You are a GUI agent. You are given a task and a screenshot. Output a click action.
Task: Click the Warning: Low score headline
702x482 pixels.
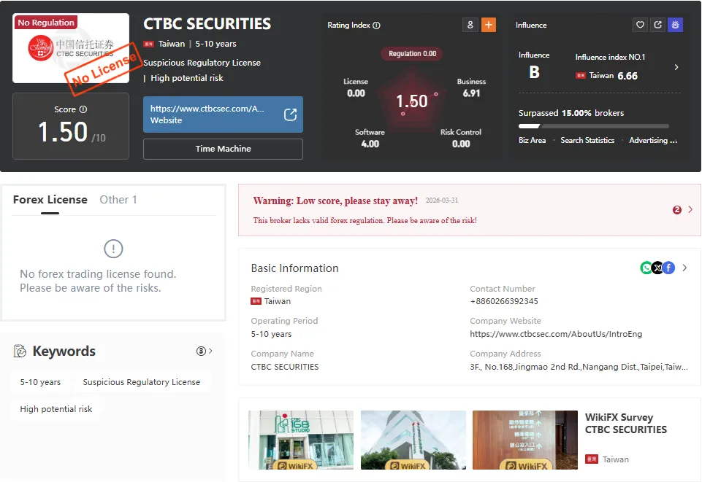point(335,201)
